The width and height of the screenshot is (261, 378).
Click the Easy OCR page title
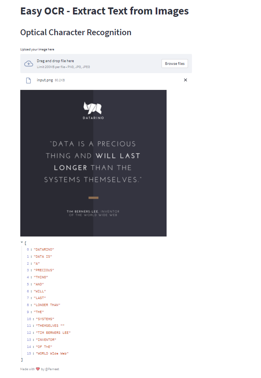pos(105,11)
